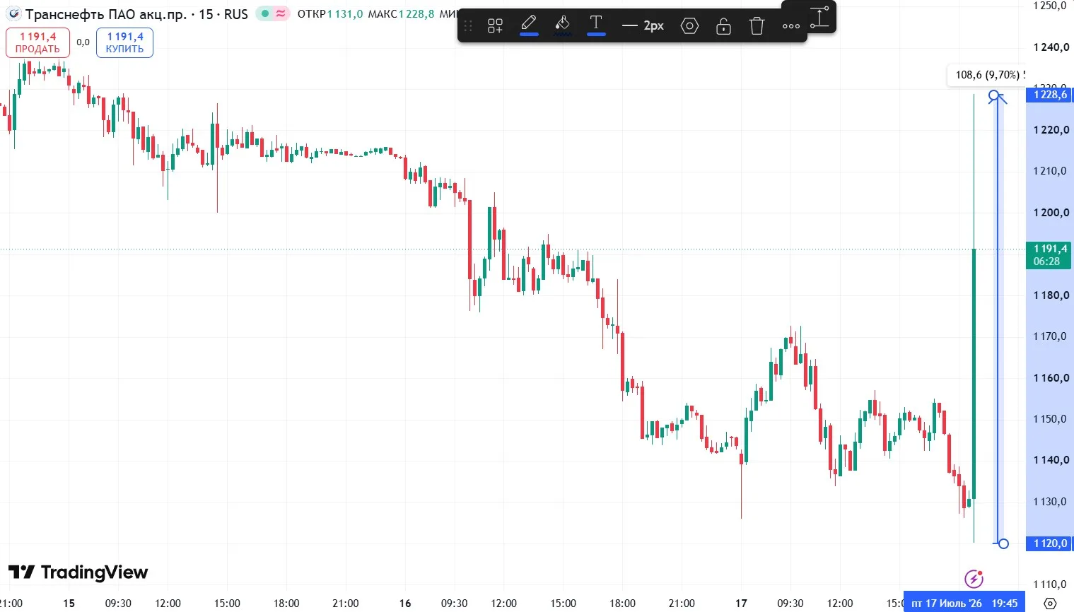Toggle the lock on the drawing
The image size is (1074, 612).
point(723,26)
